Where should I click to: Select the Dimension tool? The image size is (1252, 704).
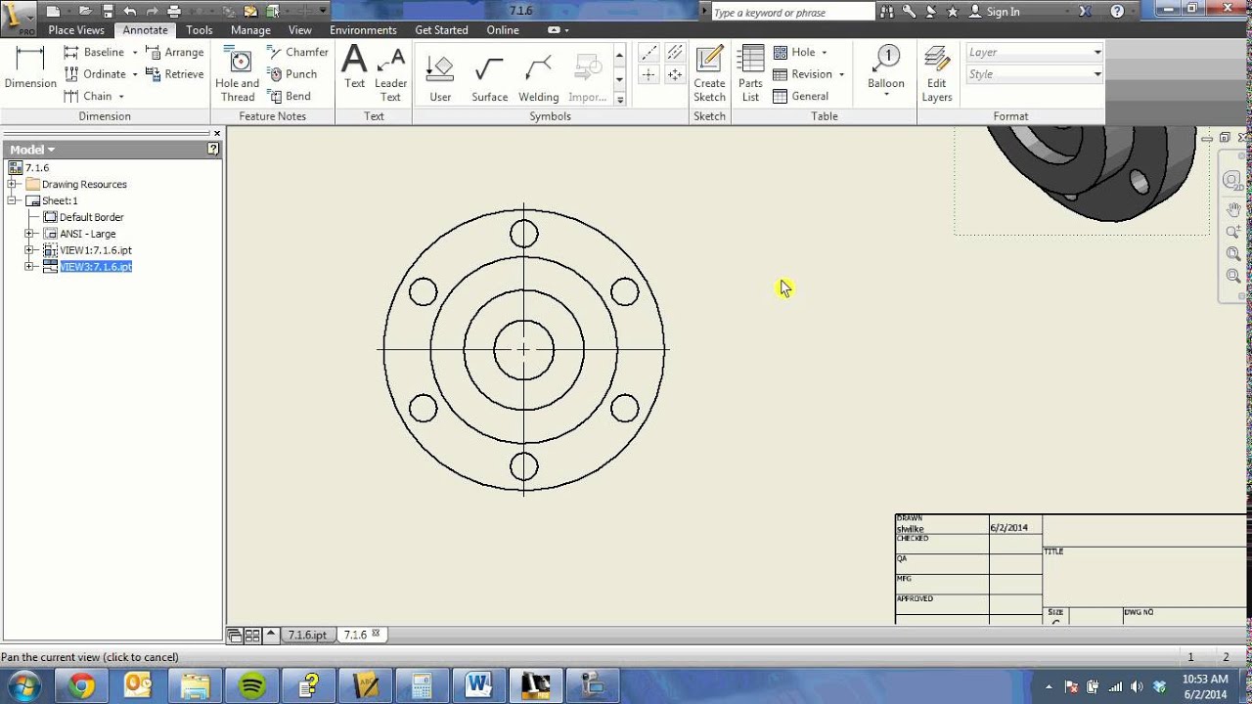coord(30,68)
